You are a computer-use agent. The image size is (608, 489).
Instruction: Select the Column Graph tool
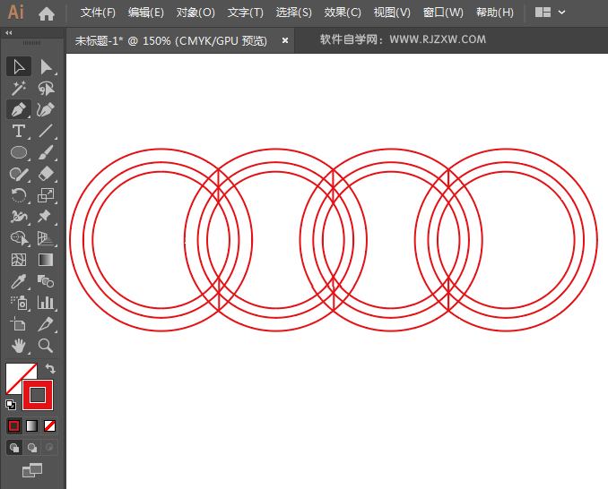tap(46, 303)
